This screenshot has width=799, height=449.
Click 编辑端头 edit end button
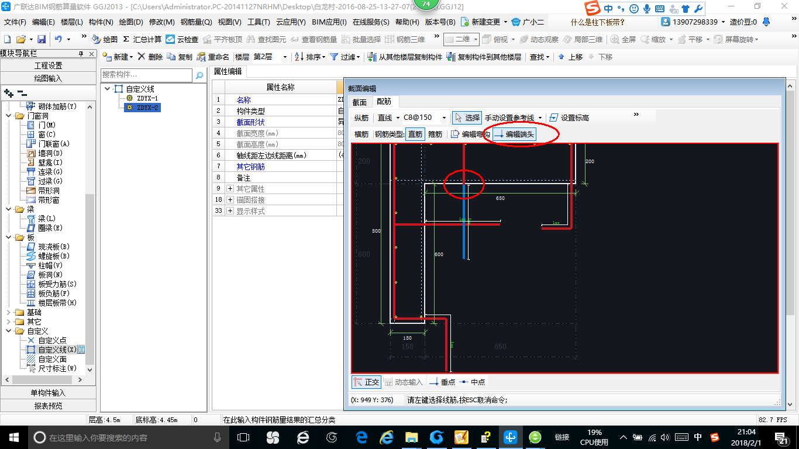(515, 134)
